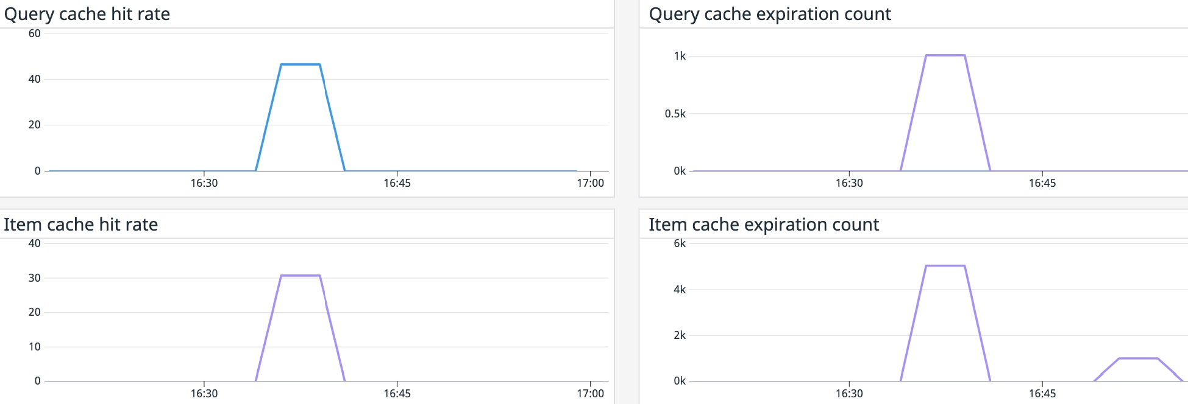
Task: Open the "Query cache expiration count" panel title
Action: [x=770, y=14]
